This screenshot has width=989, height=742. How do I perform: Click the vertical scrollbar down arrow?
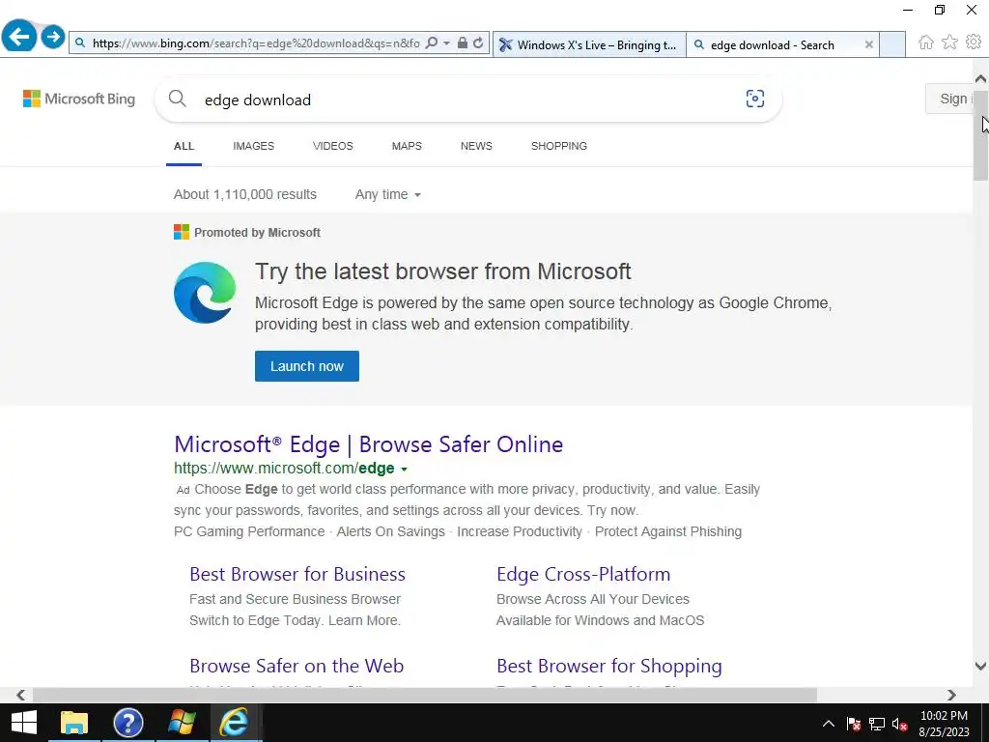click(x=981, y=666)
